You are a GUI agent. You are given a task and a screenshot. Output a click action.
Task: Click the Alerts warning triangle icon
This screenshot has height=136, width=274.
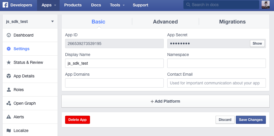click(9, 117)
